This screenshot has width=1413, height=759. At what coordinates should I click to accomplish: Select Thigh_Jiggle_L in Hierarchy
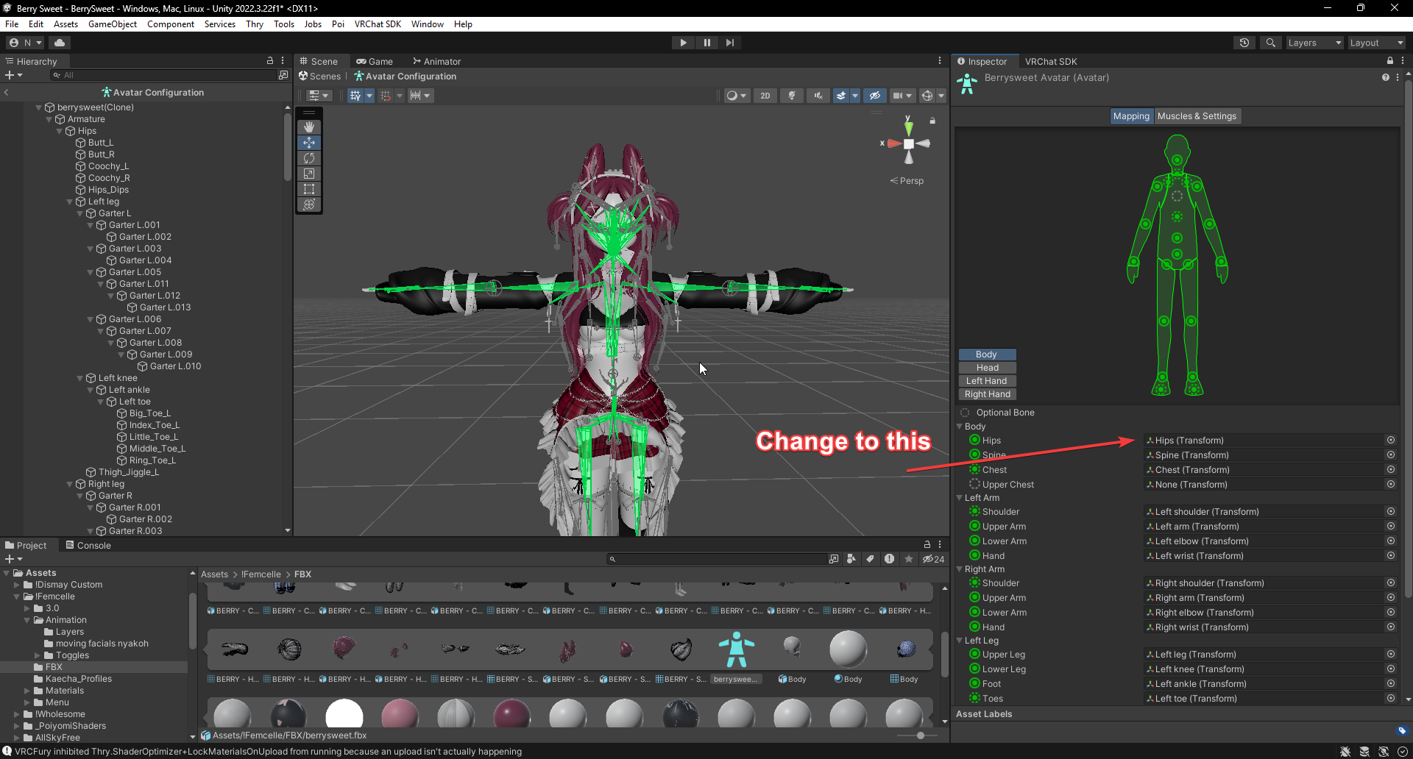click(x=128, y=472)
